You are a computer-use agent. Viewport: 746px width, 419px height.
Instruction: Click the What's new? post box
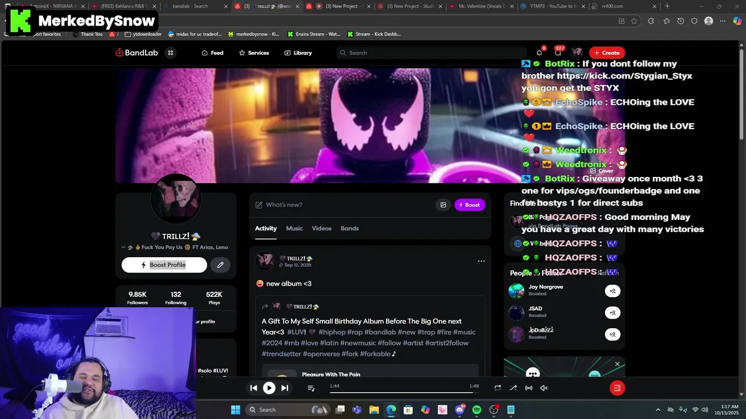(x=344, y=205)
